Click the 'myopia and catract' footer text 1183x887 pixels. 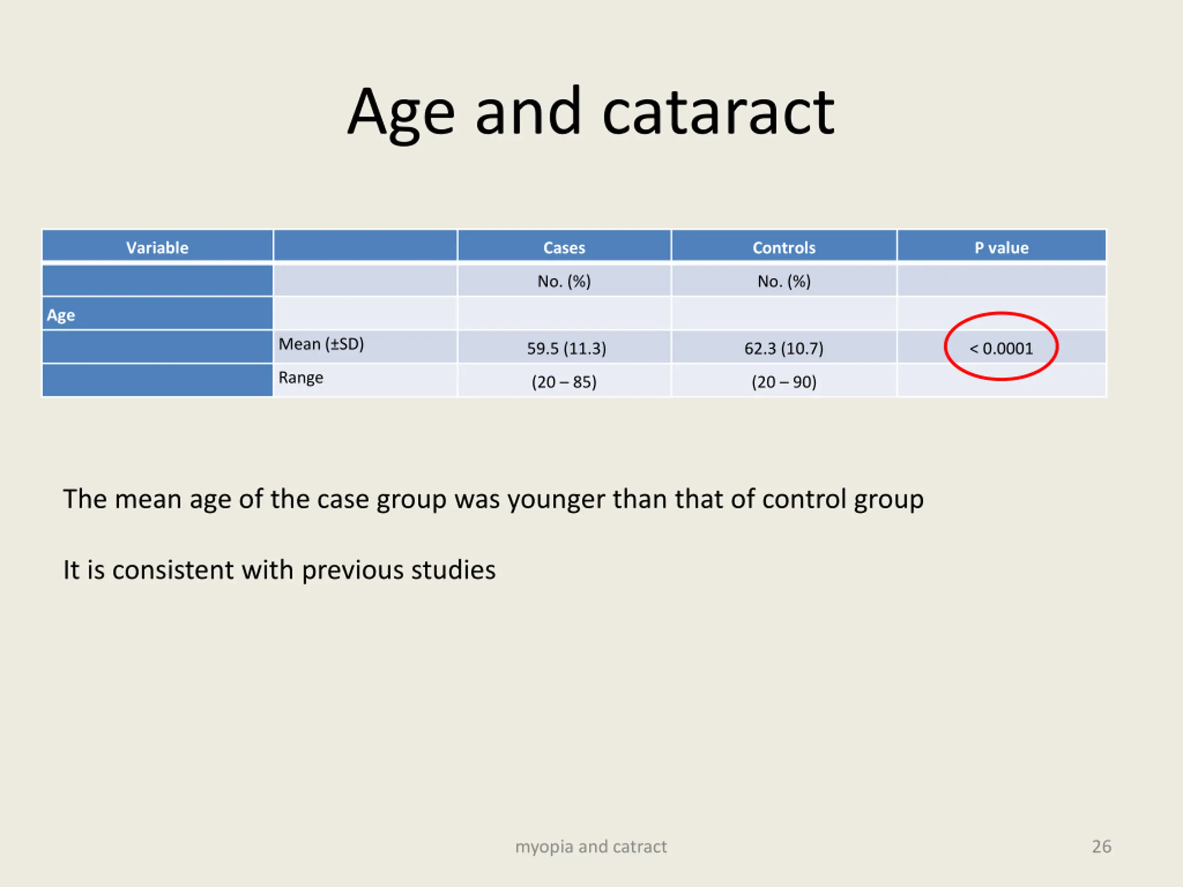coord(591,847)
